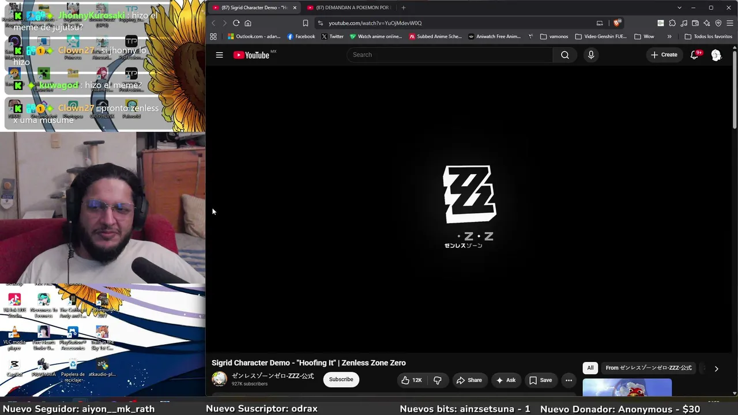The image size is (738, 415).
Task: Open the bookmarks bar apps grid icon
Action: pyautogui.click(x=213, y=36)
